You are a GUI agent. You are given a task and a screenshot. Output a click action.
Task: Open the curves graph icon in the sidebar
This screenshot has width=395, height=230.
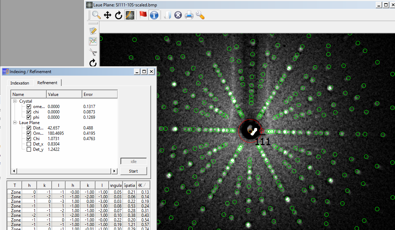point(93,41)
